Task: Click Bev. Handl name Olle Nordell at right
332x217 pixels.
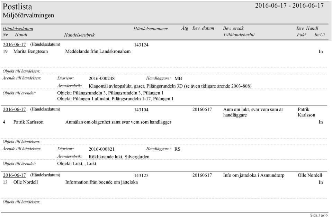Action: [x=310, y=175]
